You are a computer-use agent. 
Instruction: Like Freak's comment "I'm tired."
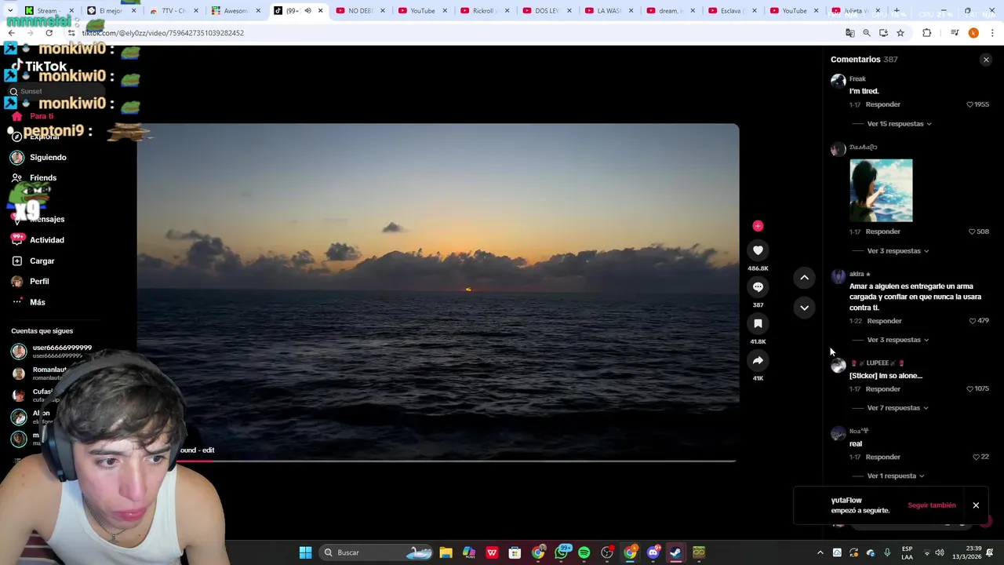(x=969, y=104)
